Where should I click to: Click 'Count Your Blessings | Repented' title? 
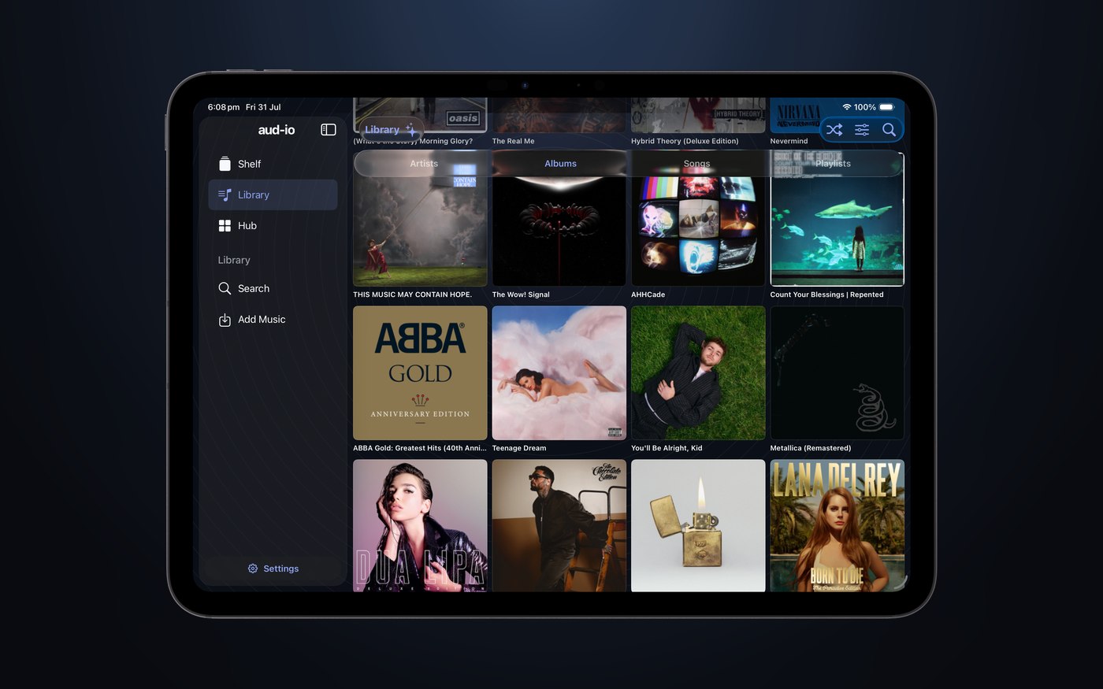[826, 294]
